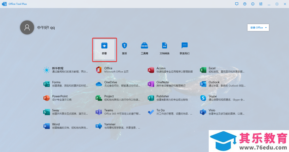Launch the Sway app icon

click(47, 112)
